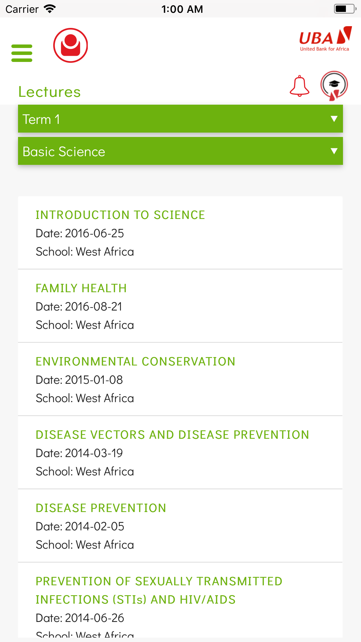
Task: Tap the red circular profile logo
Action: 71,45
